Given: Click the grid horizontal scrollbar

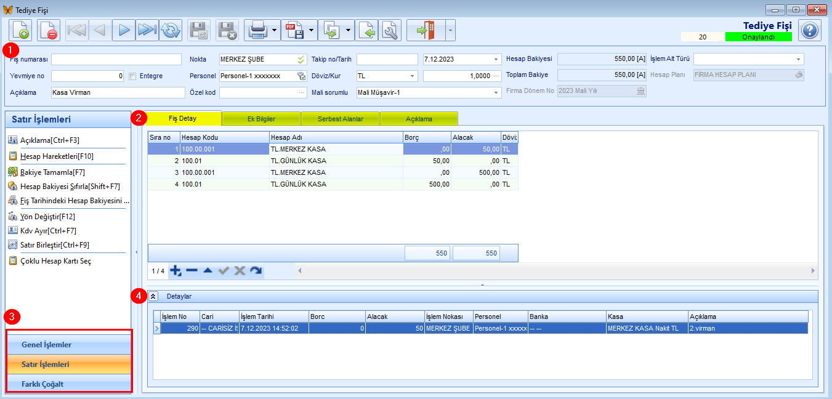Looking at the screenshot, I should coord(556,270).
